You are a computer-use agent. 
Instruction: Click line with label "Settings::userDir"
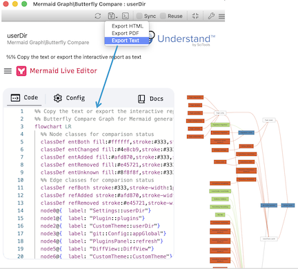[x=96, y=210]
